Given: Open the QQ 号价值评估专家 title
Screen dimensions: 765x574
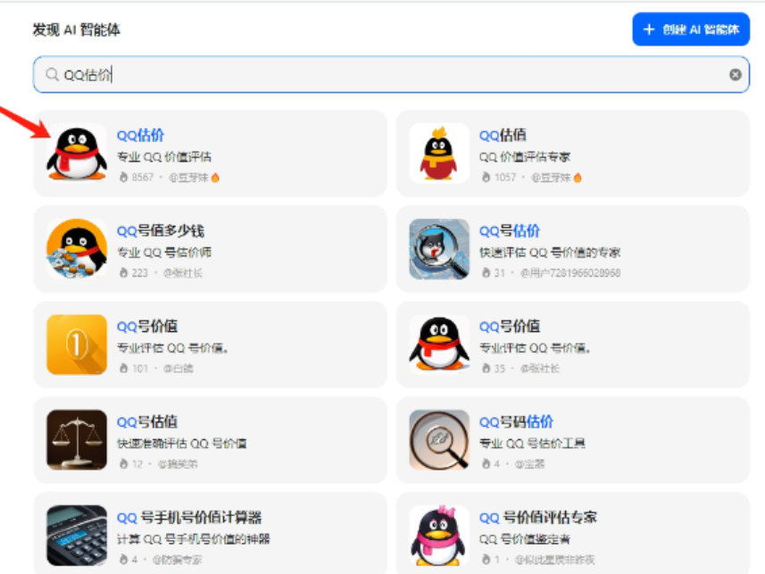Looking at the screenshot, I should (538, 518).
